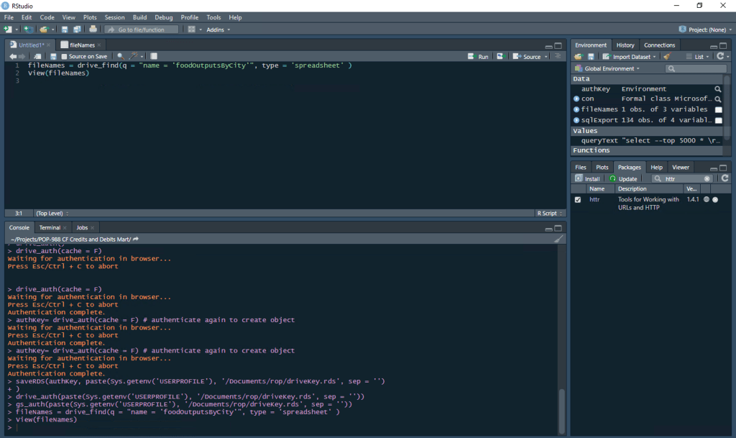Click the Save workspace icon in Environment
This screenshot has height=438, width=736.
click(591, 56)
